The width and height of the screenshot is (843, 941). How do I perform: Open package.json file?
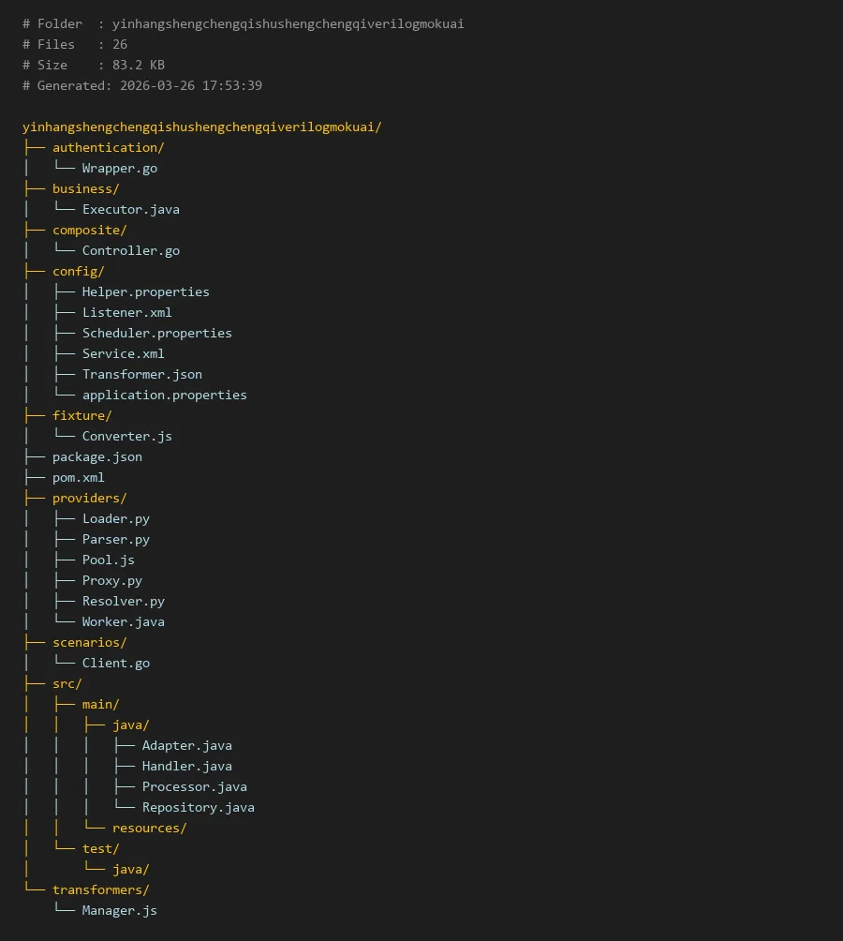point(96,456)
